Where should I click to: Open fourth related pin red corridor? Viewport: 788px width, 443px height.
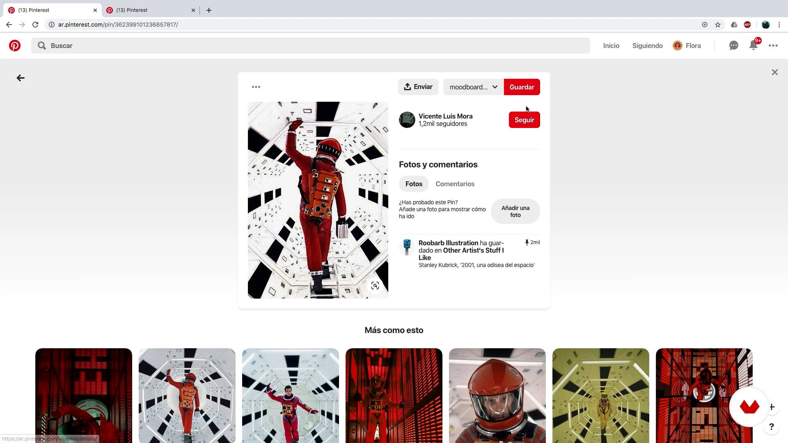tap(394, 395)
